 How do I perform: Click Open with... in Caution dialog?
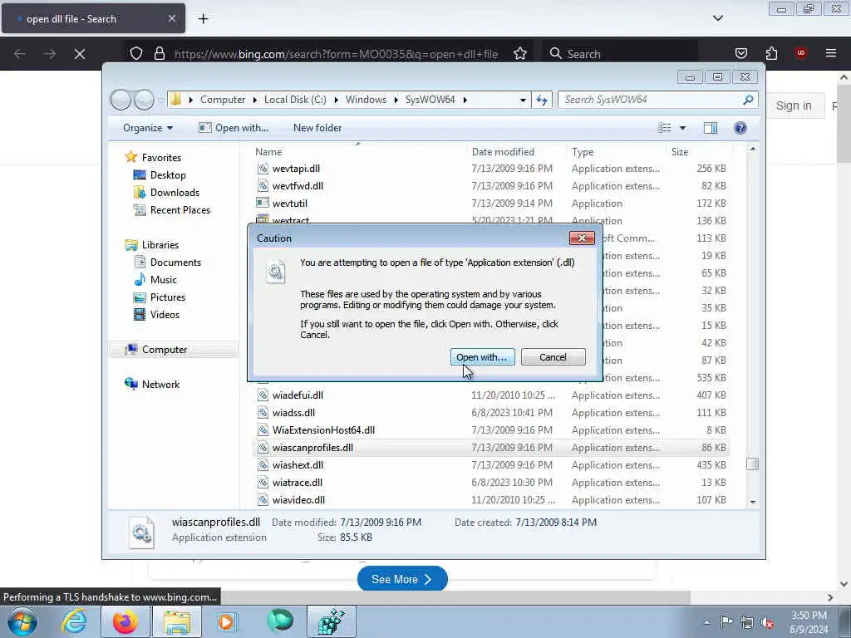482,357
